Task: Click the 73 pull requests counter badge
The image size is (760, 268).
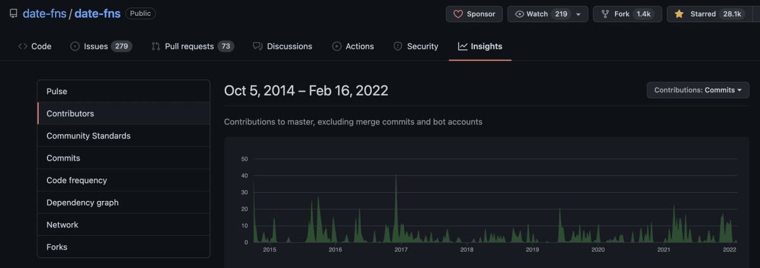Action: pyautogui.click(x=225, y=46)
